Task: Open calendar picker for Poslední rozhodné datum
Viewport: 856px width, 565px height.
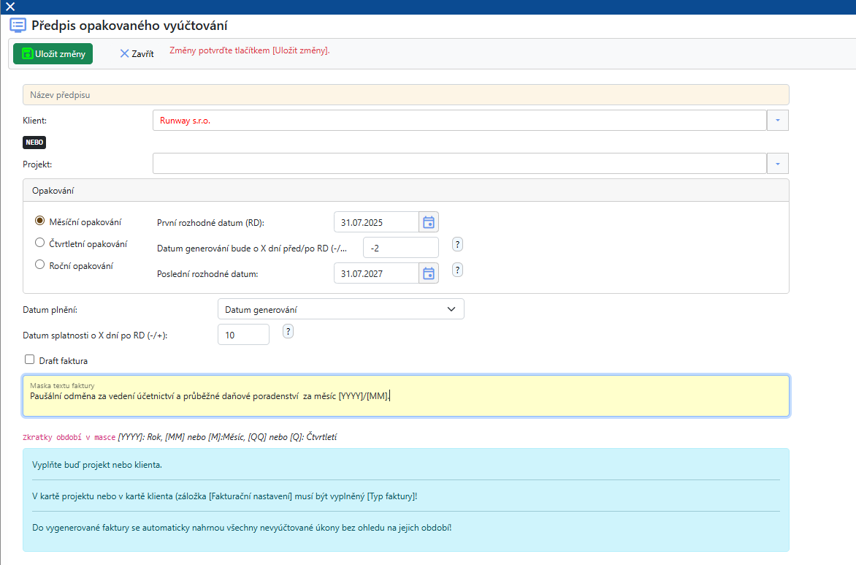Action: point(429,273)
